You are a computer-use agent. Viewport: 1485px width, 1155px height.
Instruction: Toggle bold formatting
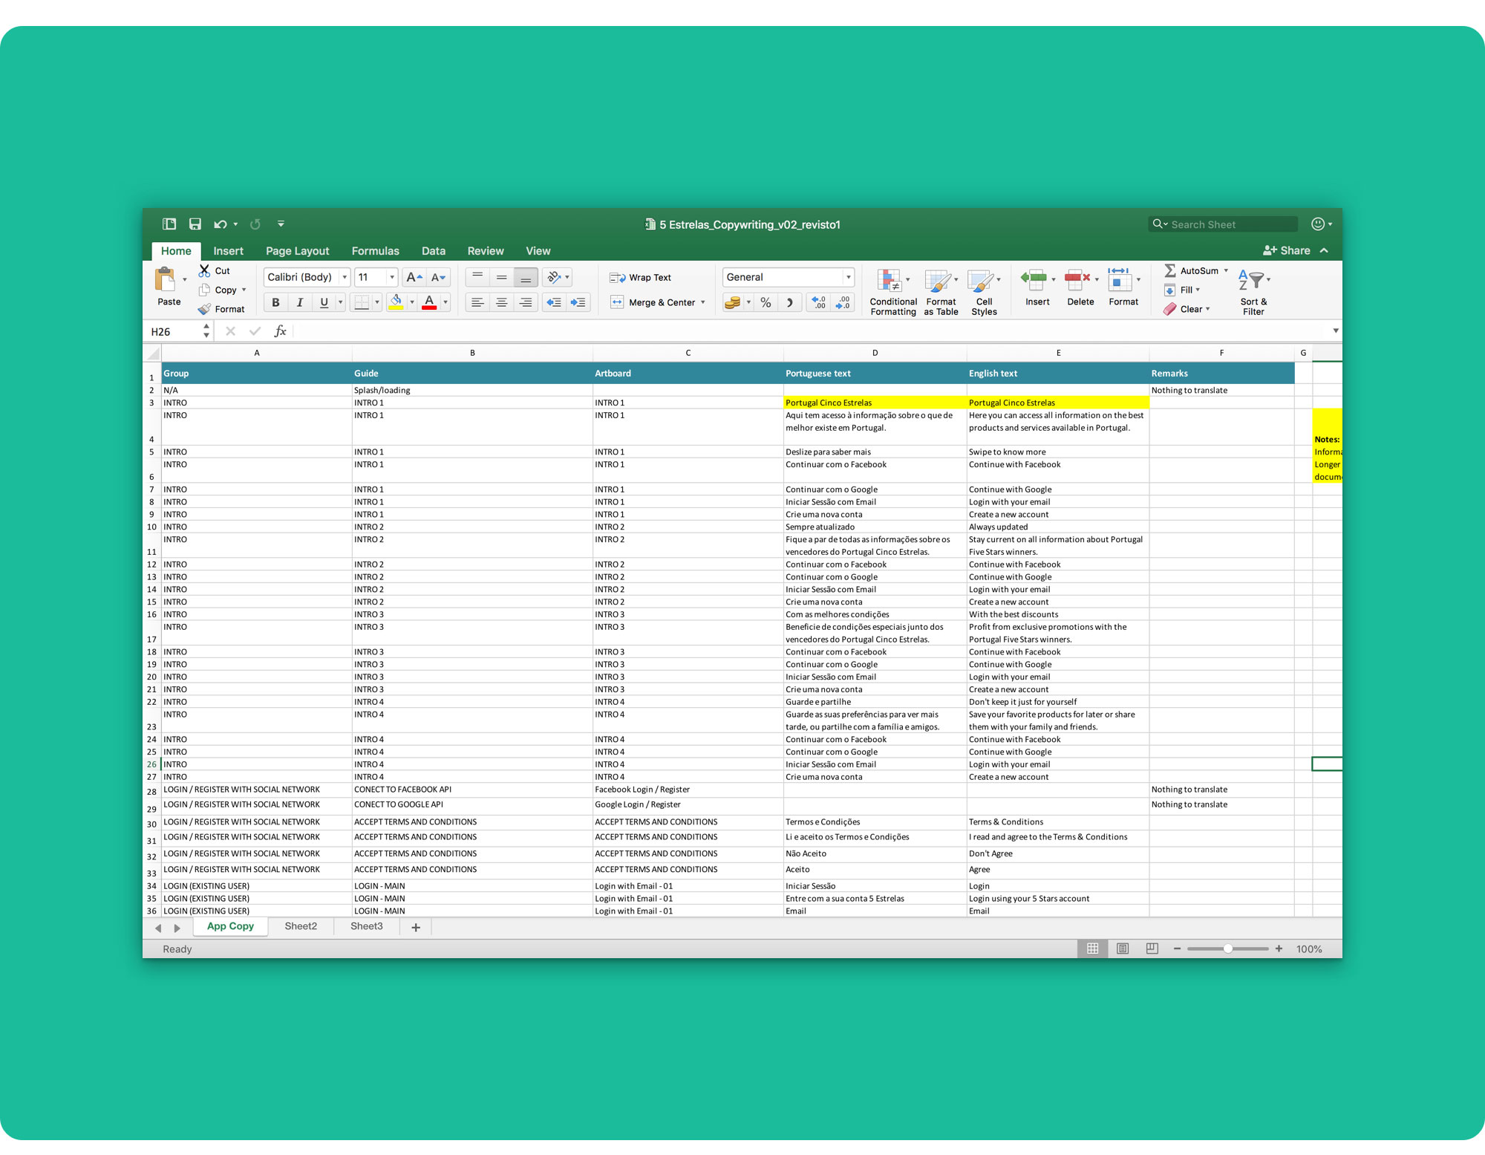pos(275,302)
